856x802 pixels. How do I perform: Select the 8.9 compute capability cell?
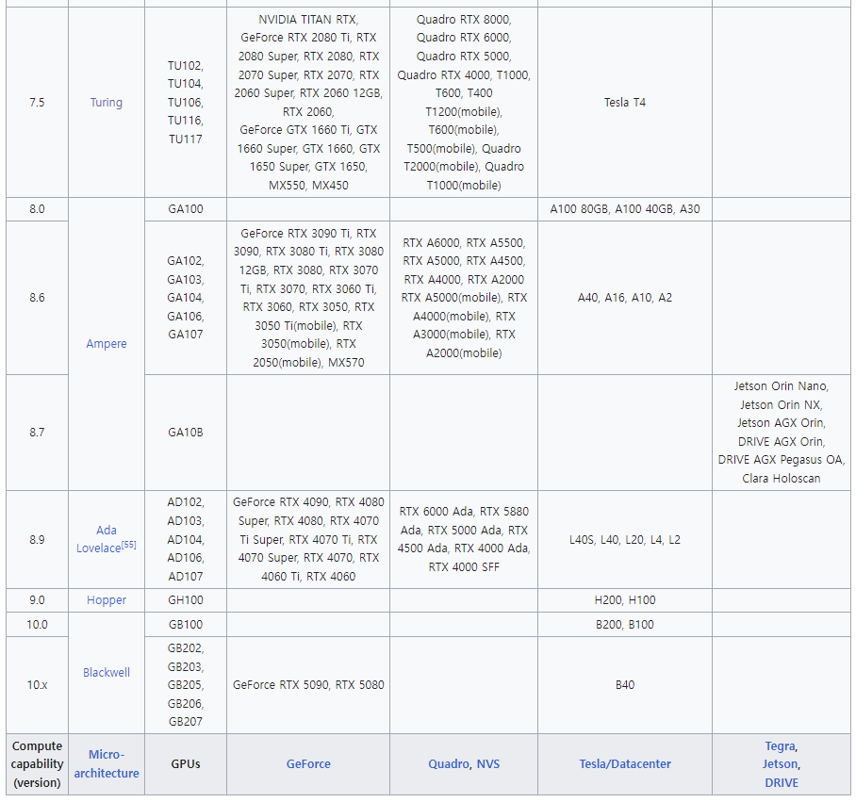[37, 540]
